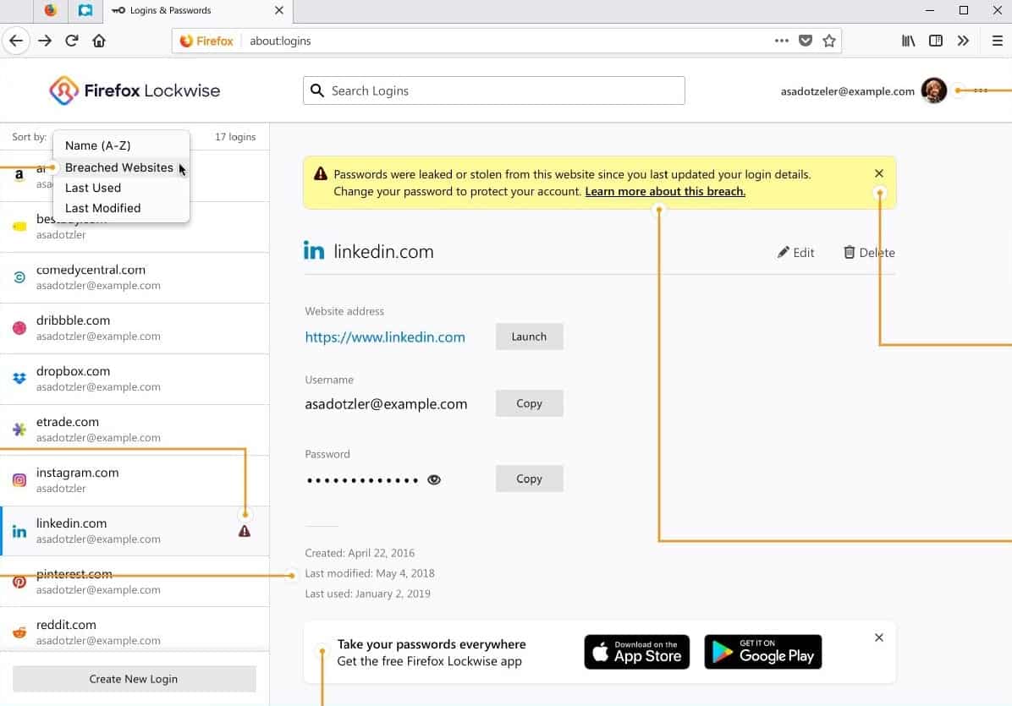The height and width of the screenshot is (706, 1012).
Task: Click the Launch button for linkedin.com
Action: click(529, 337)
